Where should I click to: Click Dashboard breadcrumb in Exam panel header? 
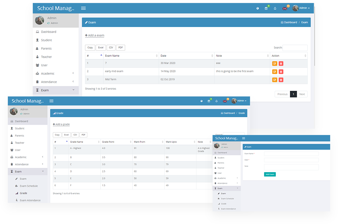tap(289, 22)
